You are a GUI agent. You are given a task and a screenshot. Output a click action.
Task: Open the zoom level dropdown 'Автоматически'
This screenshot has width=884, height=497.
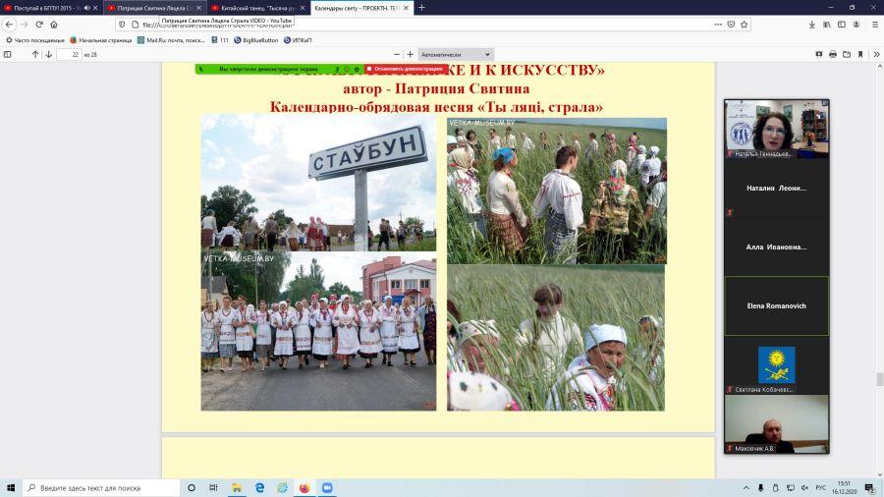click(x=456, y=55)
